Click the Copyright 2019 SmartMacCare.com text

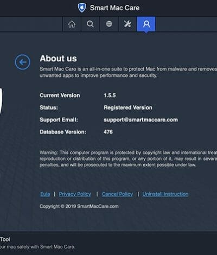pos(79,206)
